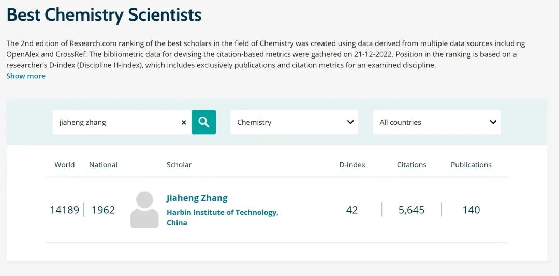This screenshot has height=276, width=559.
Task: Click the citations count 5,645
Action: [x=411, y=210]
